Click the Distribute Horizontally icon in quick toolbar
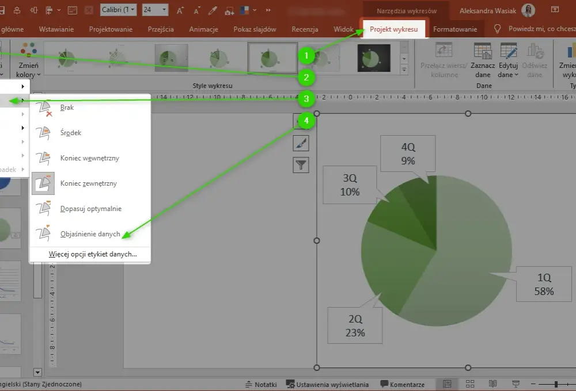 pyautogui.click(x=34, y=10)
